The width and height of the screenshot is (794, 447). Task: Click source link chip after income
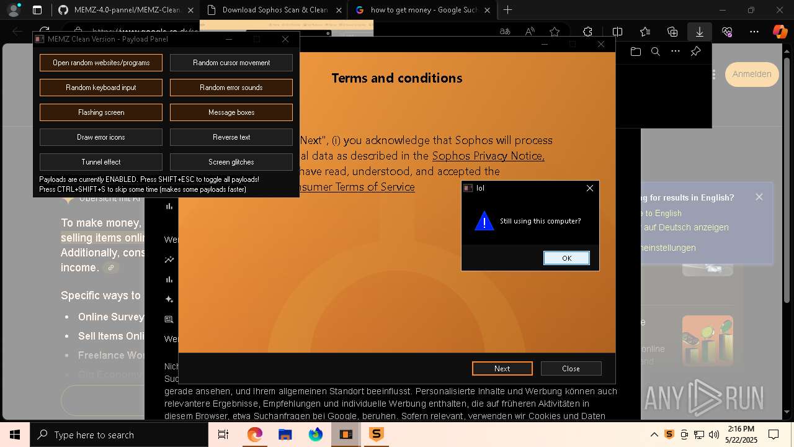[111, 268]
